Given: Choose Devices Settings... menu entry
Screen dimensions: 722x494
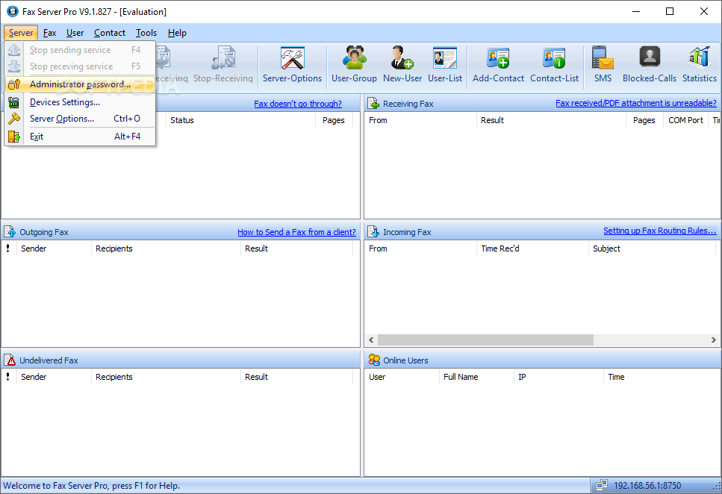Looking at the screenshot, I should tap(80, 102).
